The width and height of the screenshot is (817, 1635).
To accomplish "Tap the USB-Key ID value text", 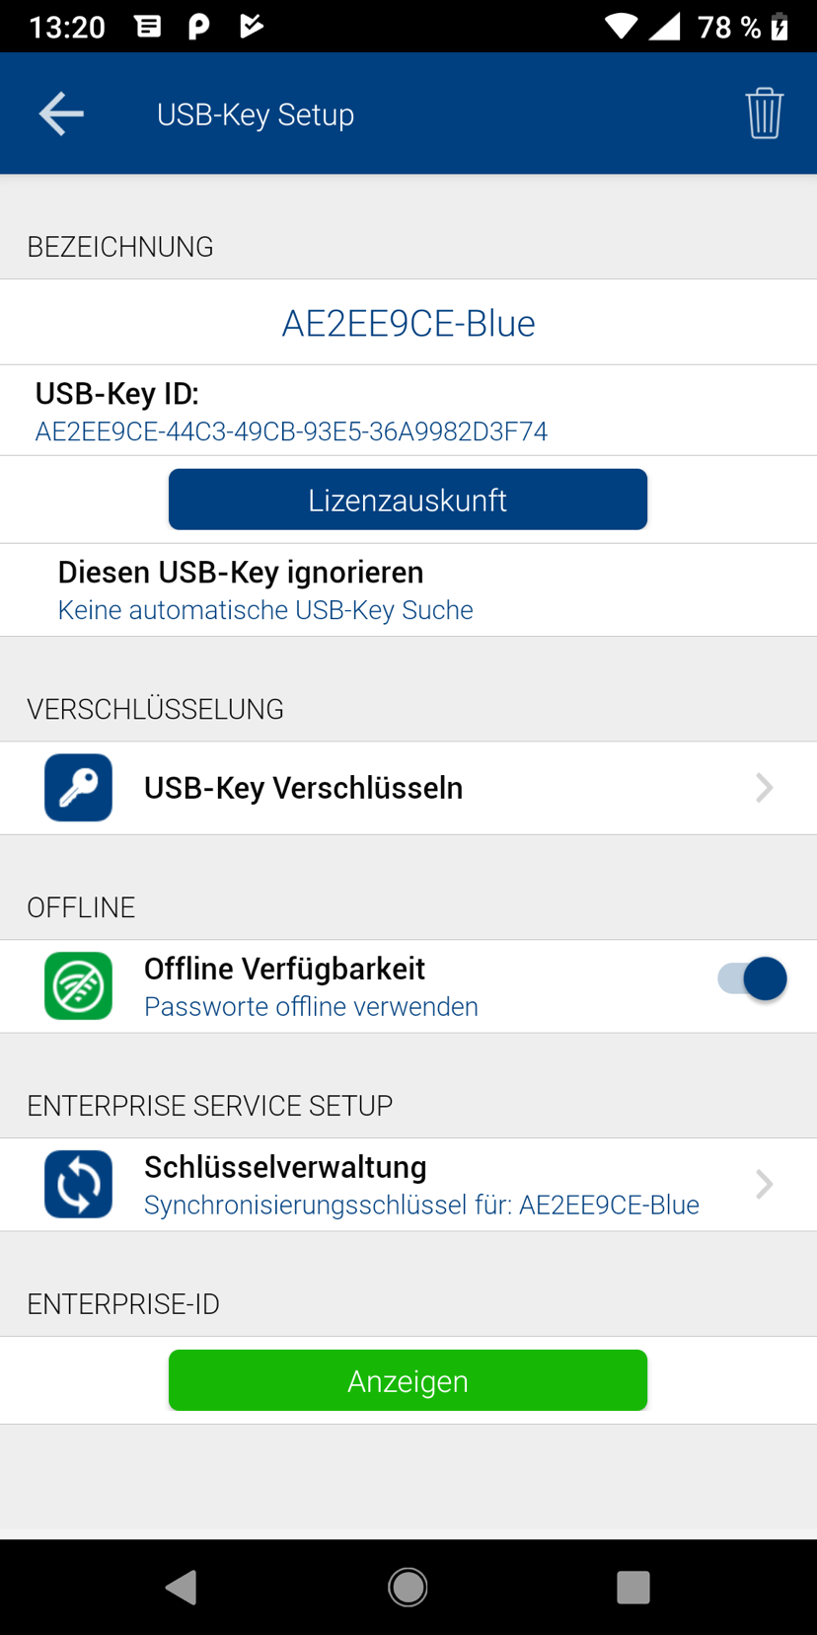I will click(x=291, y=431).
